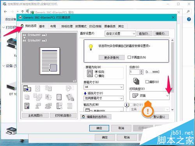
Task: Open the 喜好设置 dropdown showing 自定义设置
Action: (x=120, y=34)
